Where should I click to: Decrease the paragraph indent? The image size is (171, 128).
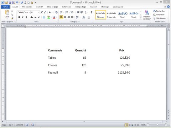pos(78,12)
